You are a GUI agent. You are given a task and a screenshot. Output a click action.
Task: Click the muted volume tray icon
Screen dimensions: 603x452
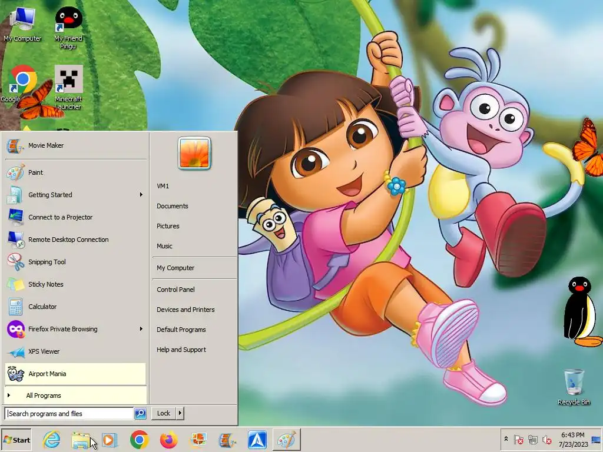coord(546,439)
